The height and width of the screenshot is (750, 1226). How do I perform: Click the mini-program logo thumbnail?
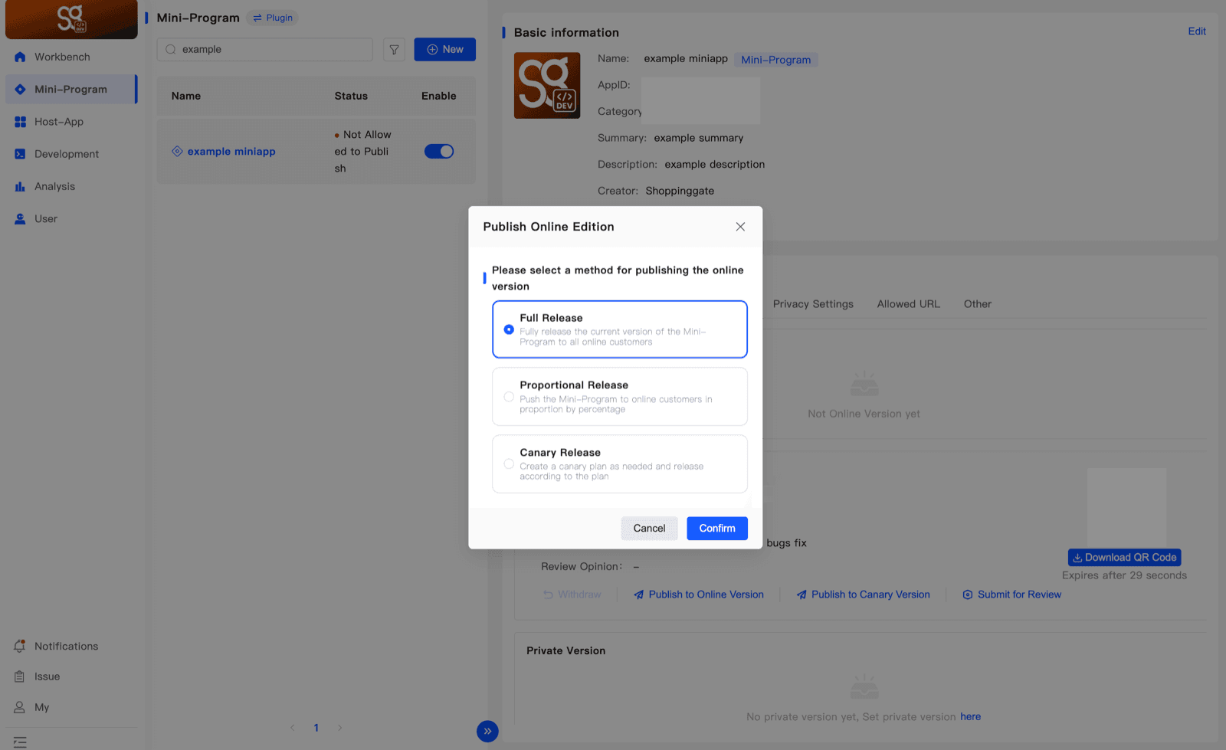(x=547, y=85)
